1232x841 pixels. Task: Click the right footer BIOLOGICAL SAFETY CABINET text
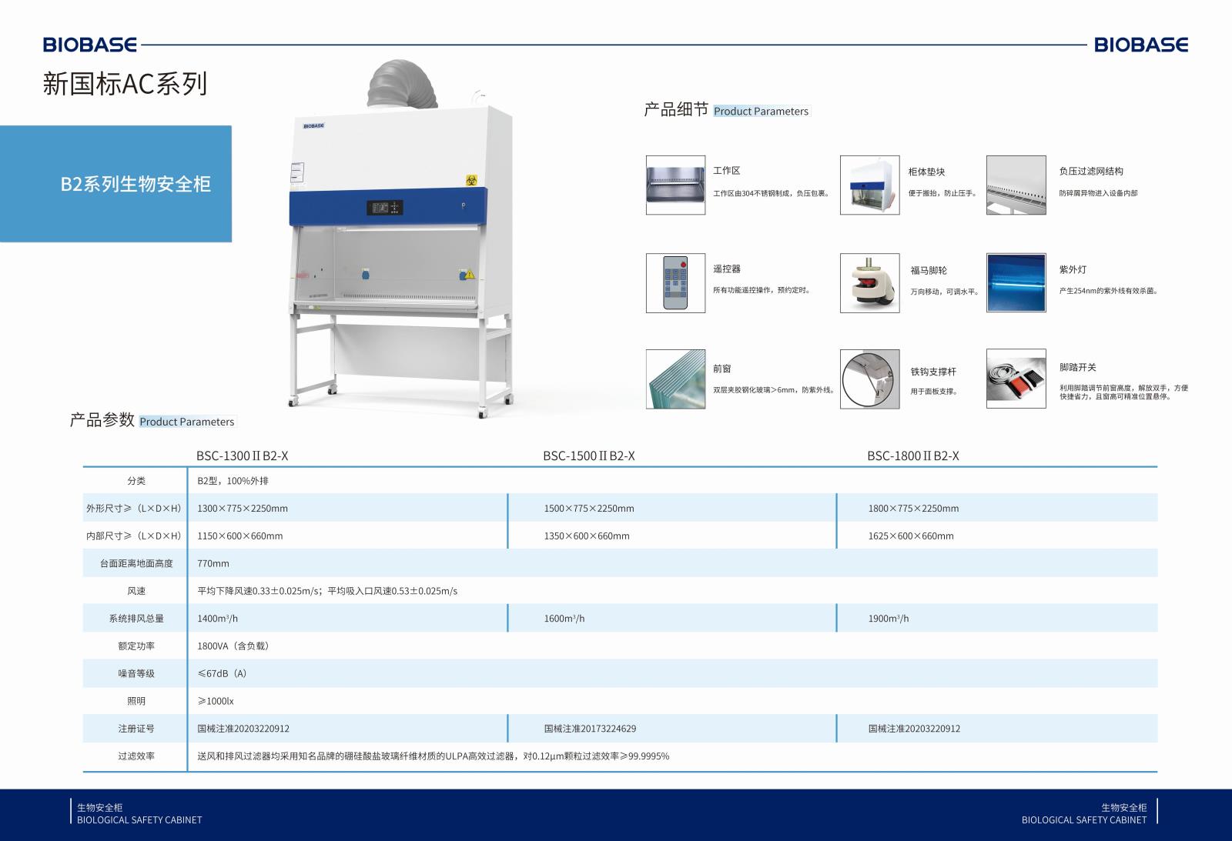click(1084, 820)
